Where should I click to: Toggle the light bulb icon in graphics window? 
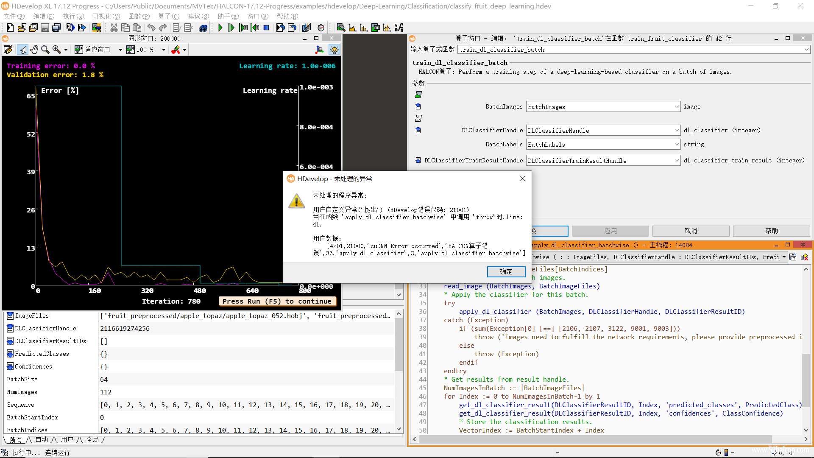tap(335, 50)
